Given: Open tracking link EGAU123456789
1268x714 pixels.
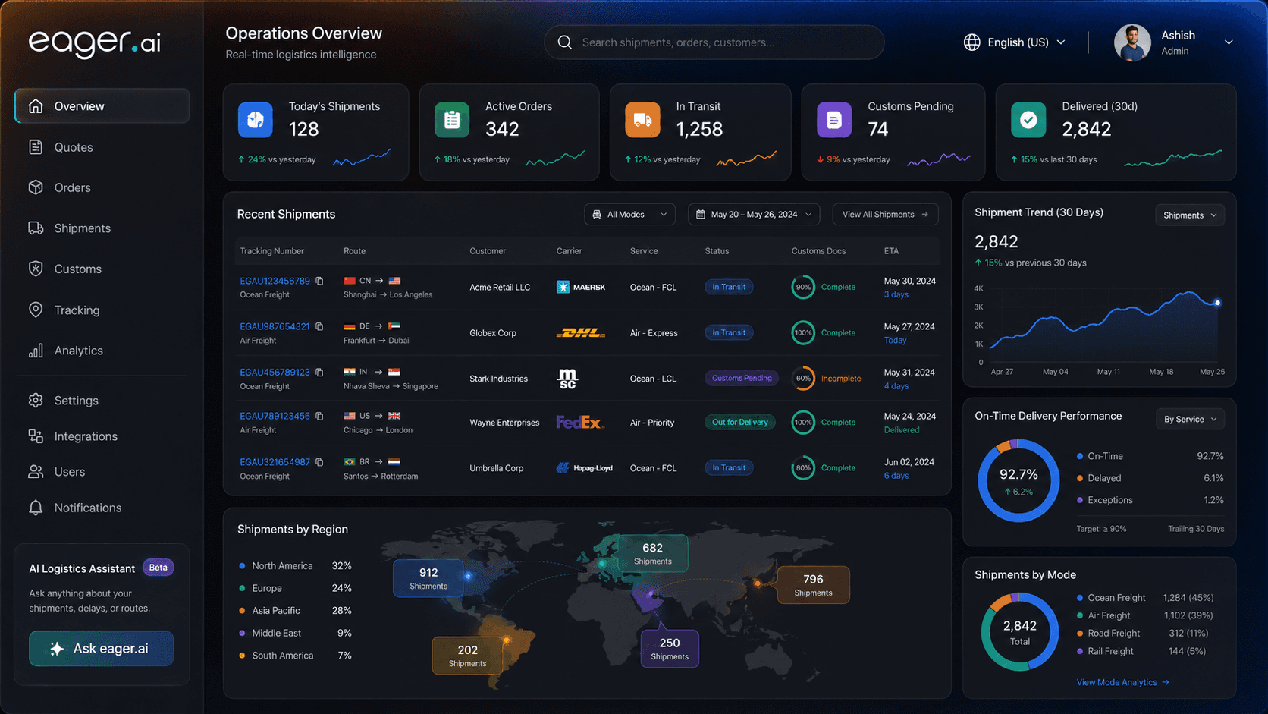Looking at the screenshot, I should [x=275, y=281].
